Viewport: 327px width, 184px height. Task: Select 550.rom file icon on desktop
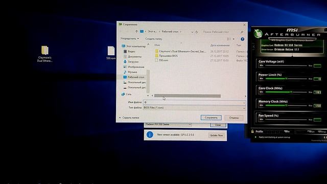click(111, 53)
